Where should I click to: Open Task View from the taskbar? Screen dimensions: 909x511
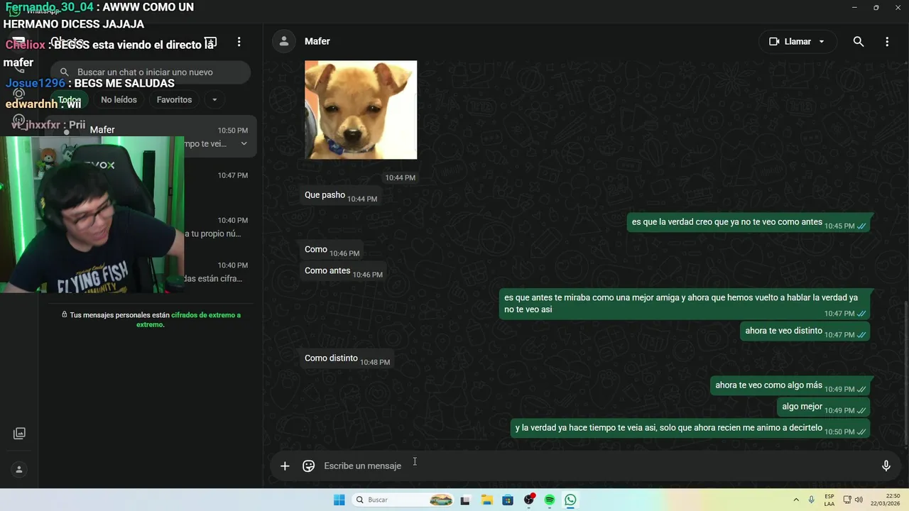coord(465,500)
